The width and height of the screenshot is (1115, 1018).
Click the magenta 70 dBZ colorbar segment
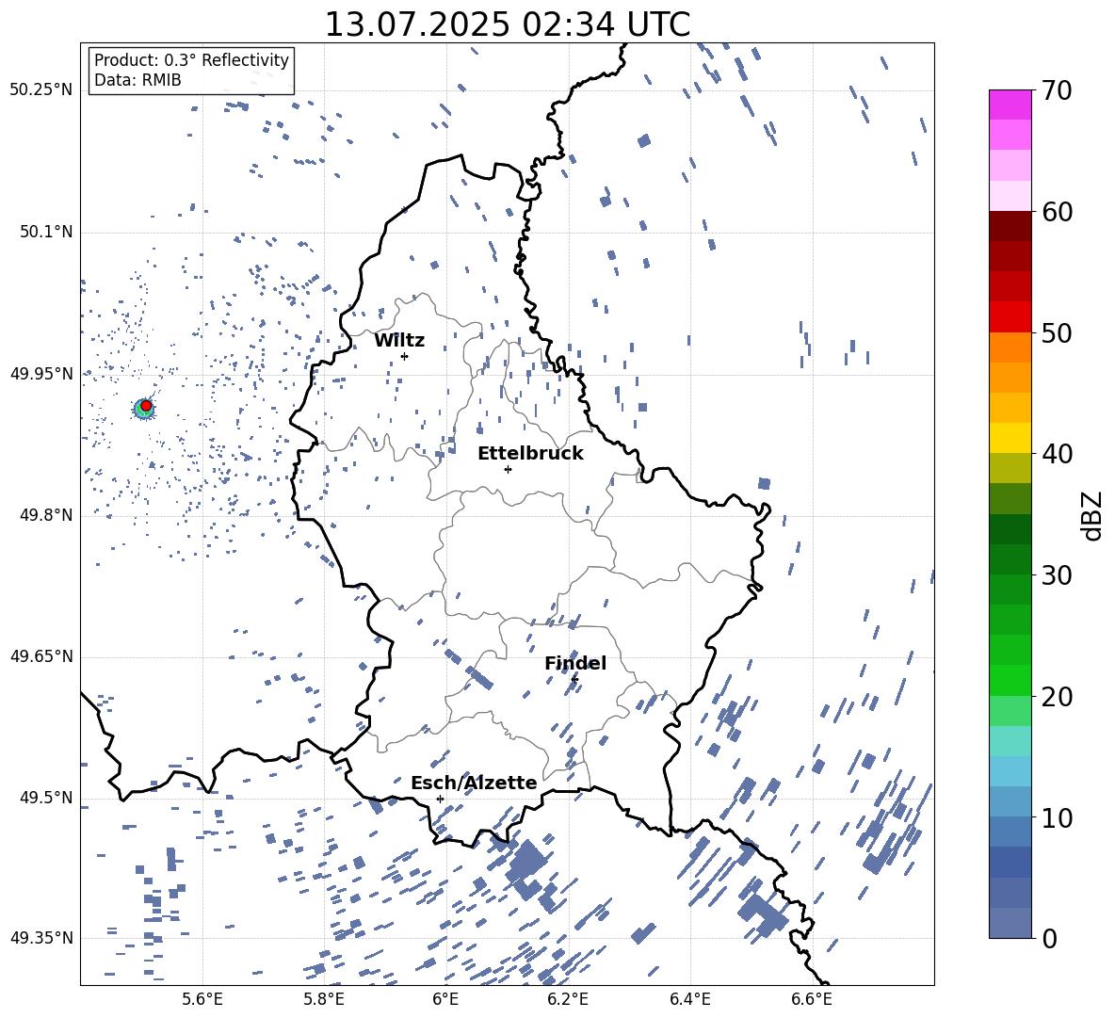pos(1010,105)
